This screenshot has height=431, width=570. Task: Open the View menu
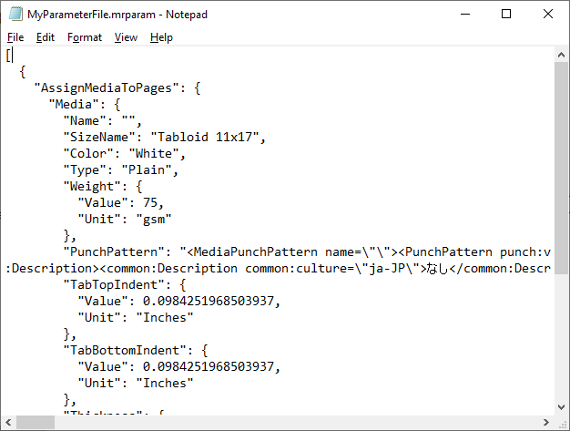click(x=126, y=37)
